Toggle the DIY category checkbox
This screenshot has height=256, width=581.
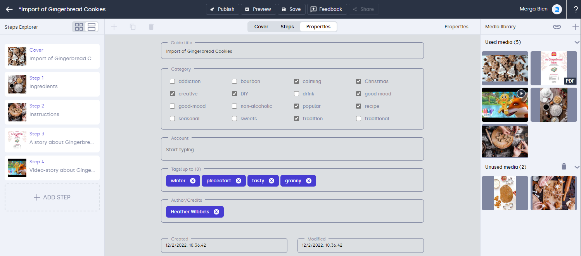[234, 94]
